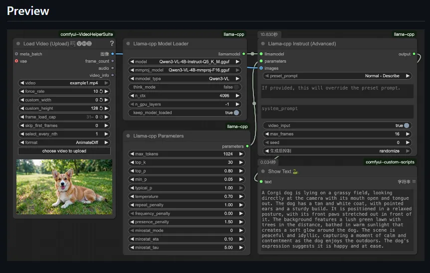Image resolution: width=430 pixels, height=273 pixels.
Task: Adjust the temperature value field
Action: click(187, 196)
